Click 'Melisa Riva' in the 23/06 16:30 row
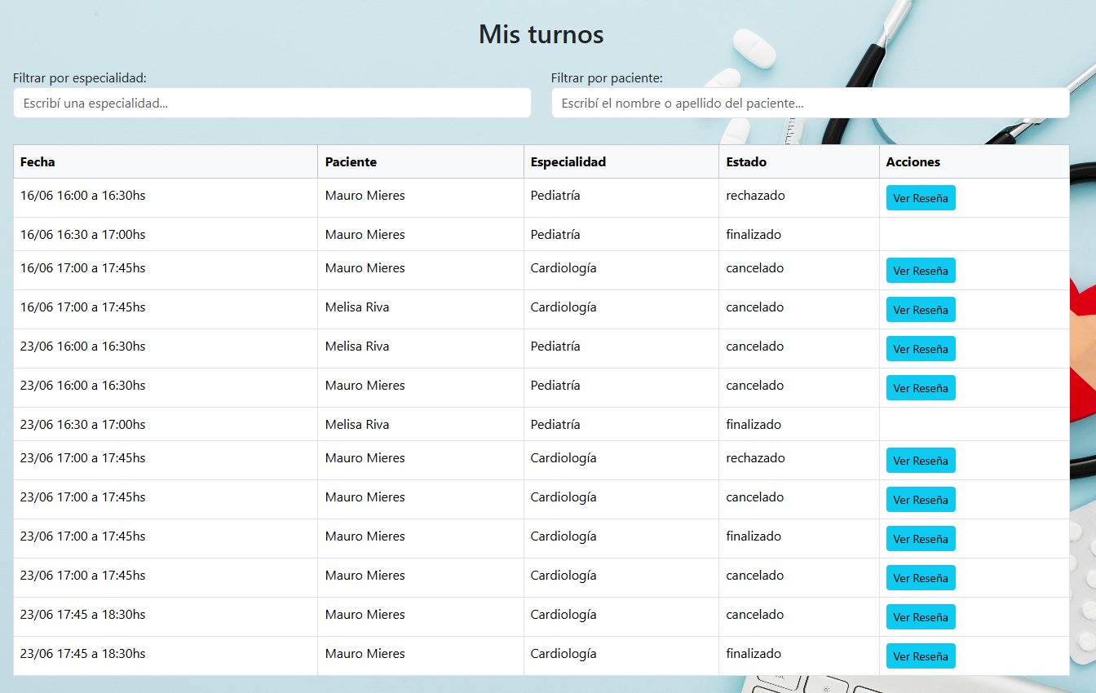Screen dimensions: 1096x693 pos(357,425)
